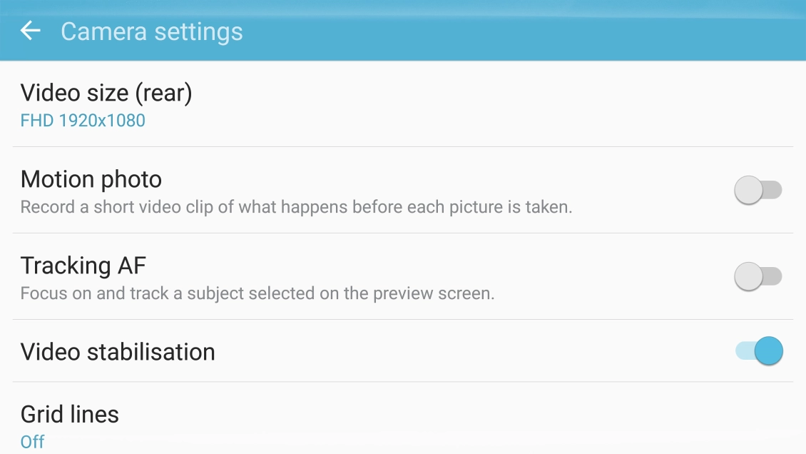Select the Tracking AF label
Screen dimensions: 806x454
tap(83, 266)
